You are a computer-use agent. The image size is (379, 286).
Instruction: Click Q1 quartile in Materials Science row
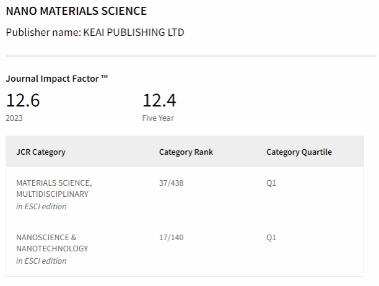(271, 183)
